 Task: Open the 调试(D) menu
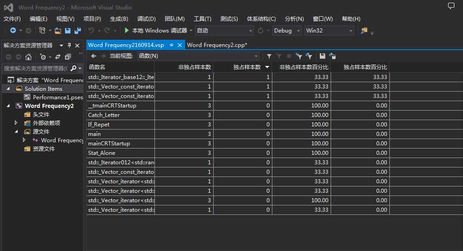(x=146, y=19)
